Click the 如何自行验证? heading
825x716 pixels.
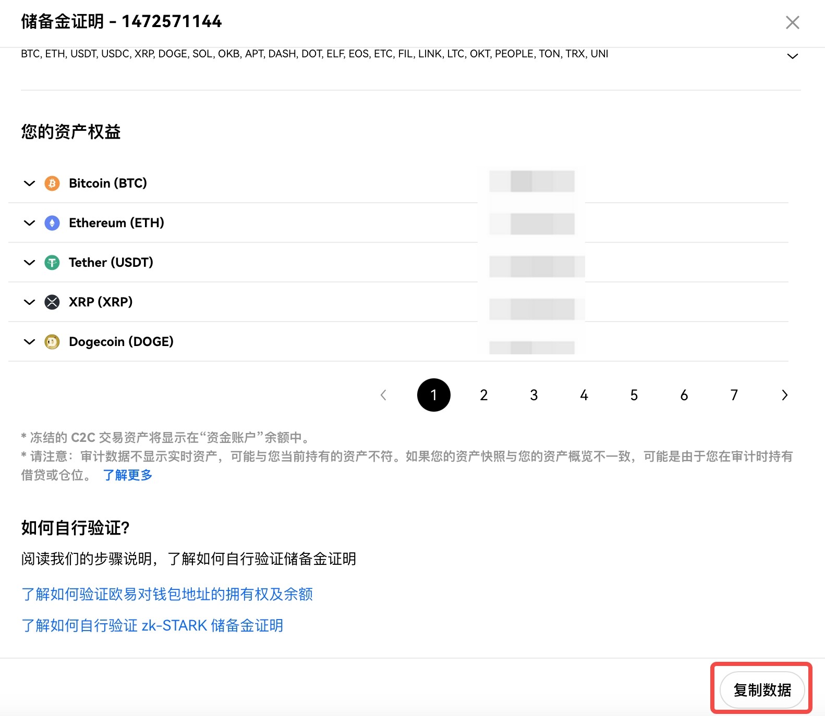[x=75, y=528]
